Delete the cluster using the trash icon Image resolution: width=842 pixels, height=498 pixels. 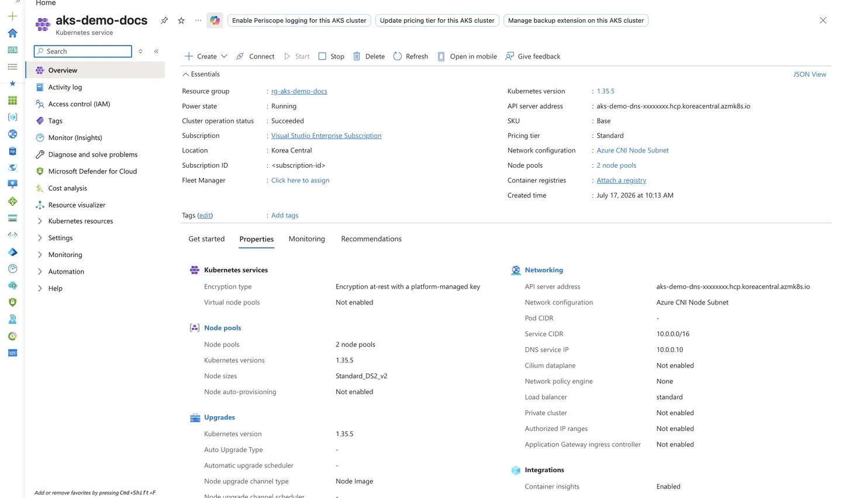[369, 57]
